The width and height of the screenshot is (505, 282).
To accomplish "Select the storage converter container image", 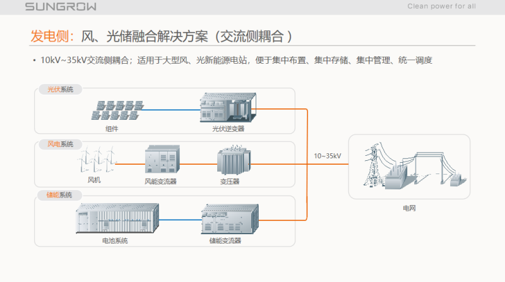I will click(230, 219).
